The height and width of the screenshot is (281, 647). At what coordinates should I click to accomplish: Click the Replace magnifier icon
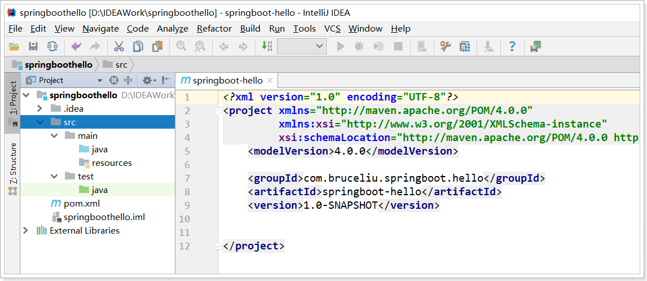point(200,46)
